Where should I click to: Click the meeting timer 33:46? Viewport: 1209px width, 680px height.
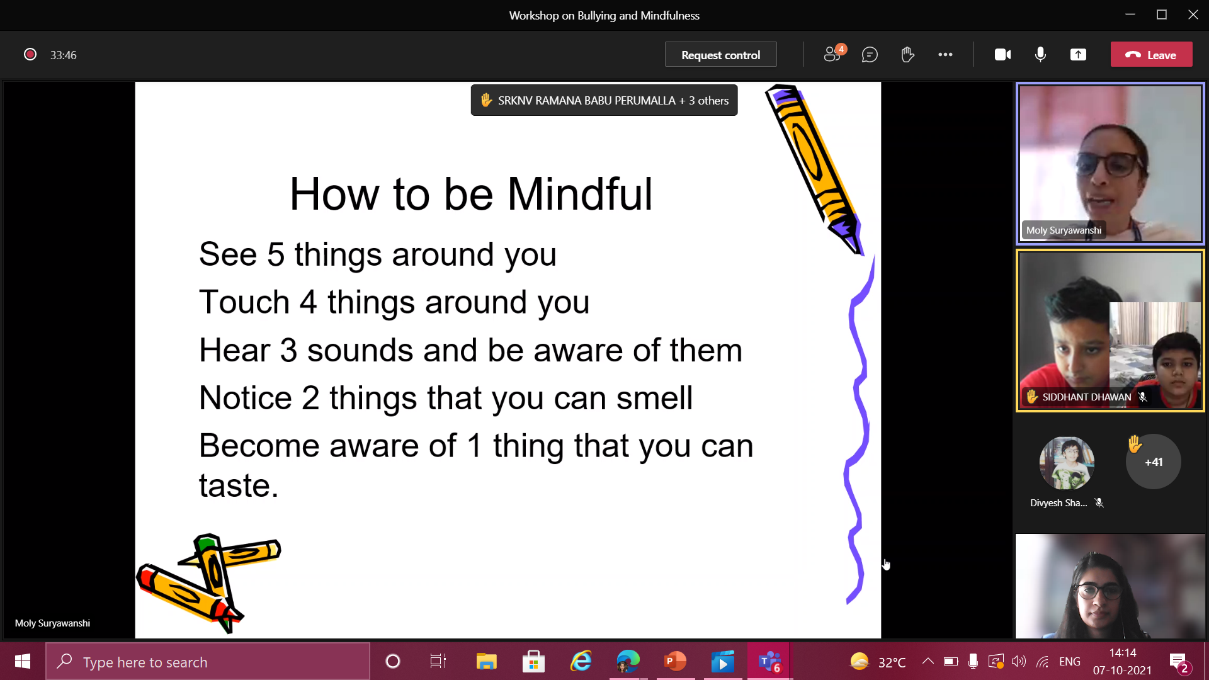click(x=63, y=55)
